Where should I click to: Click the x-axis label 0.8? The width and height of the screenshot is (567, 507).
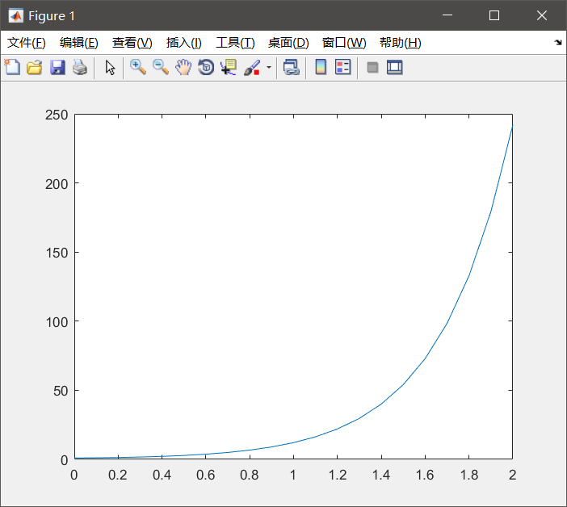249,475
